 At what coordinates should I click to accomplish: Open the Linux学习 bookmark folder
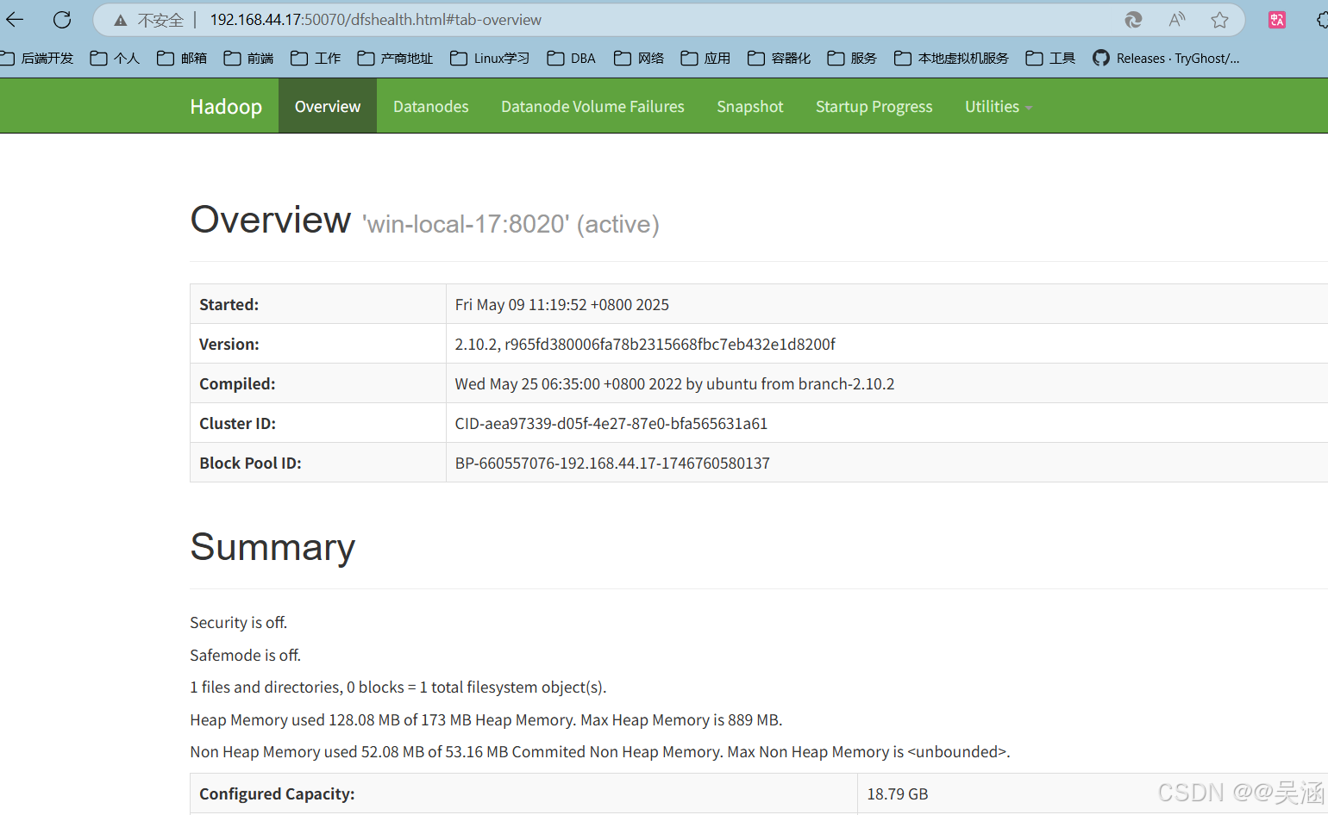click(x=490, y=58)
